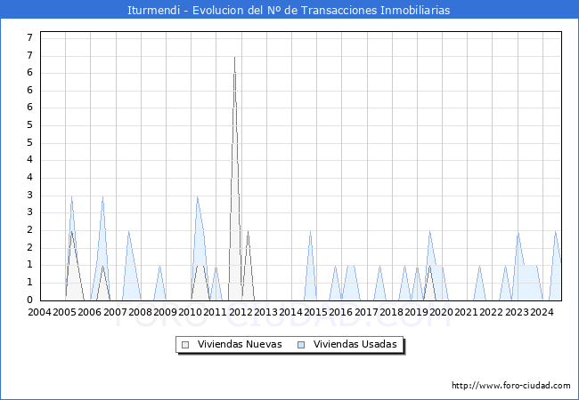The image size is (579, 400).
Task: Click the 2004 x-axis label
Action: point(39,312)
